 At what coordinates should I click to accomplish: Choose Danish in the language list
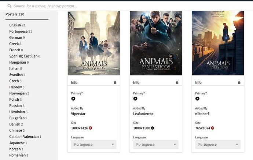[x=16, y=124]
